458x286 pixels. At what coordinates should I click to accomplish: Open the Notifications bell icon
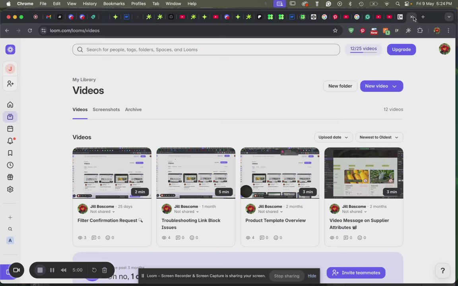10,141
